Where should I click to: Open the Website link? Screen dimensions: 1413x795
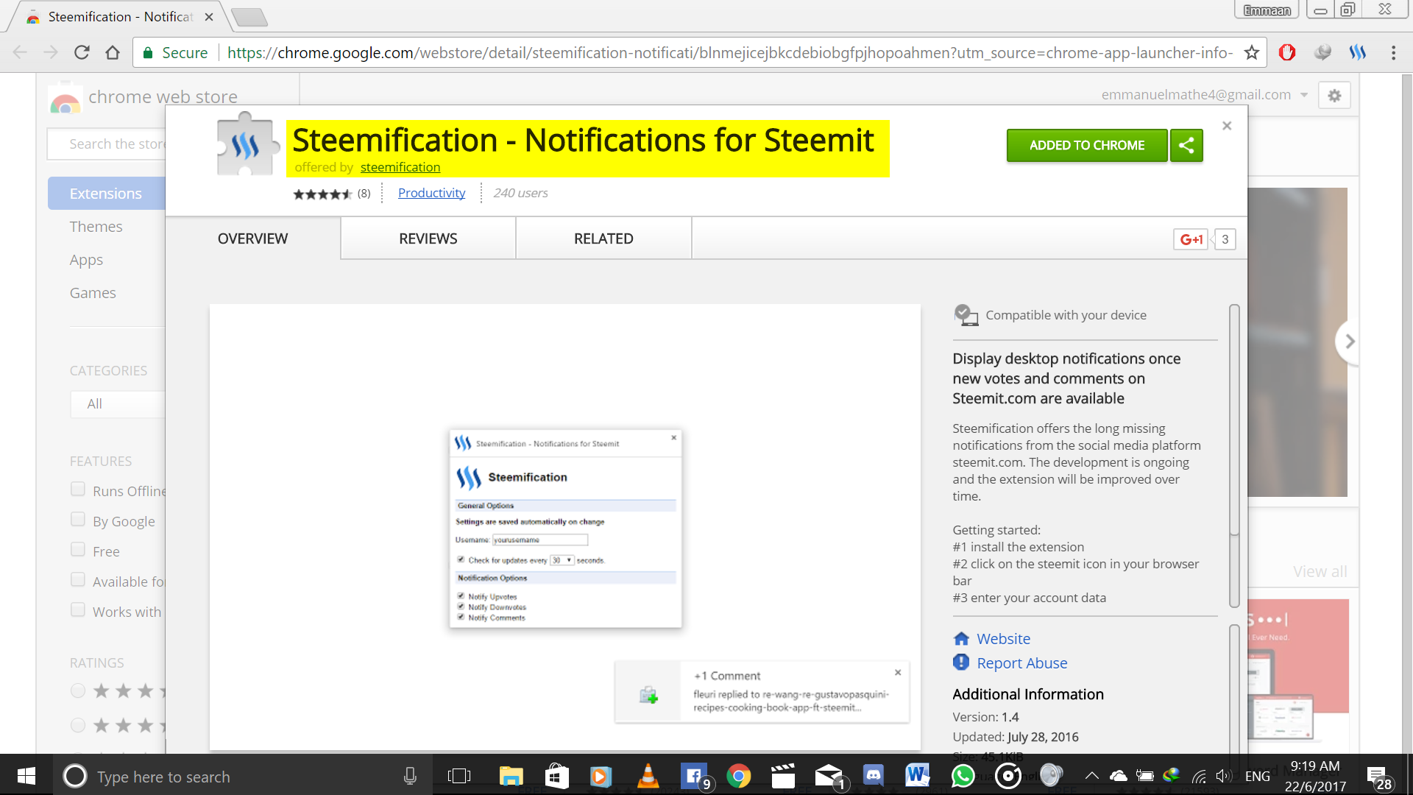pos(1003,639)
